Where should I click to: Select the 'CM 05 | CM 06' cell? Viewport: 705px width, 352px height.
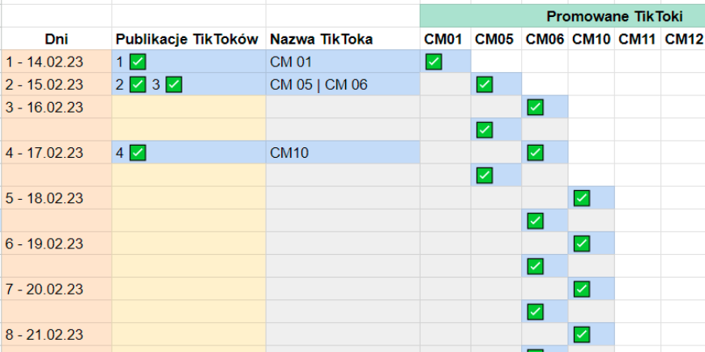(x=318, y=84)
